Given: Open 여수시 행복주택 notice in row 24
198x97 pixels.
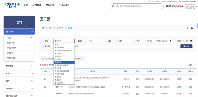Looking at the screenshot, I should pos(92,79).
